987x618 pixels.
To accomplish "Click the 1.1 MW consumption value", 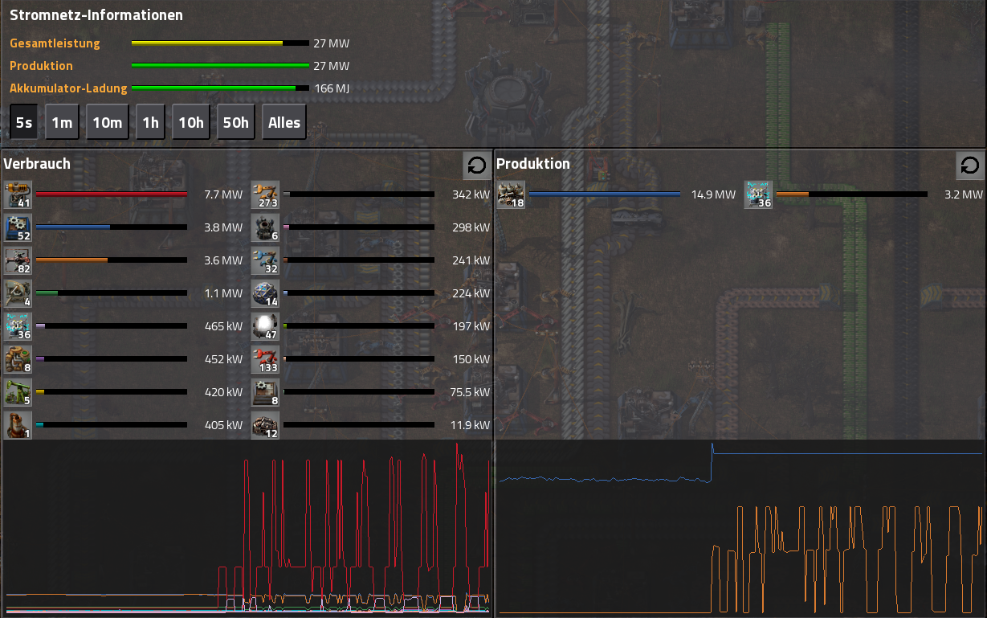I will pos(224,293).
